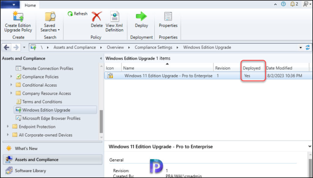This screenshot has height=178, width=313.
Task: Open the Saved Searches folder icon
Action: point(50,17)
